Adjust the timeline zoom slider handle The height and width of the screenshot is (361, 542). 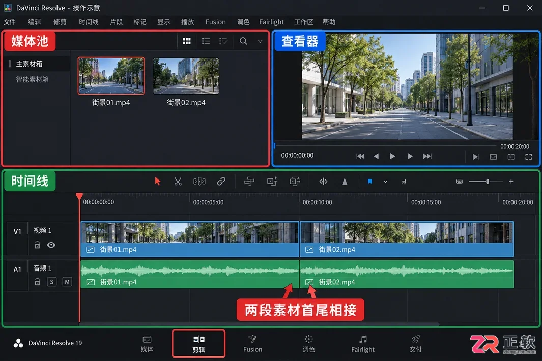[488, 182]
